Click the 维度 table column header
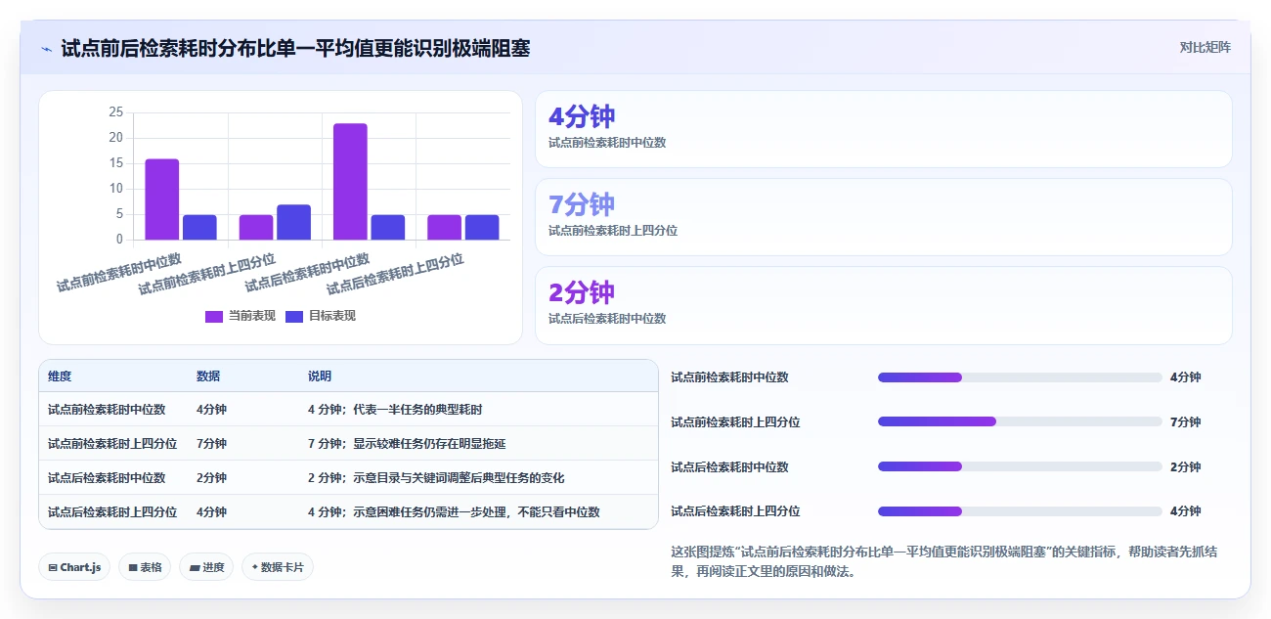 pos(60,376)
